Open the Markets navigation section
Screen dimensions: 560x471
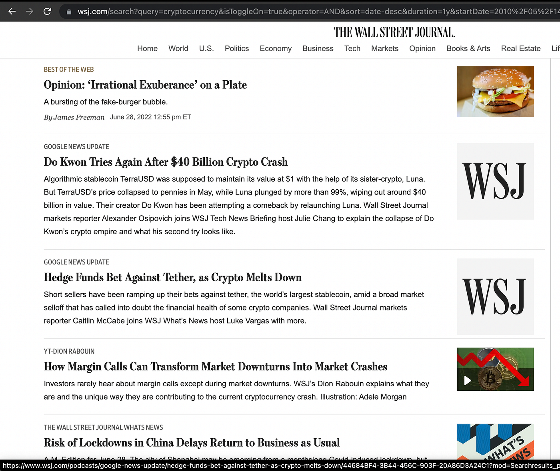point(385,48)
